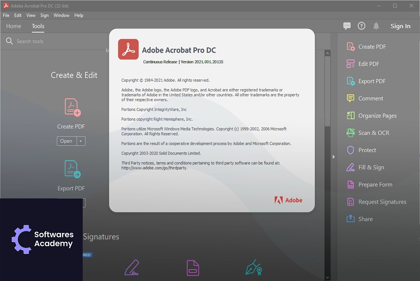
Task: Click the vertical scrollbar thumb
Action: [x=327, y=91]
